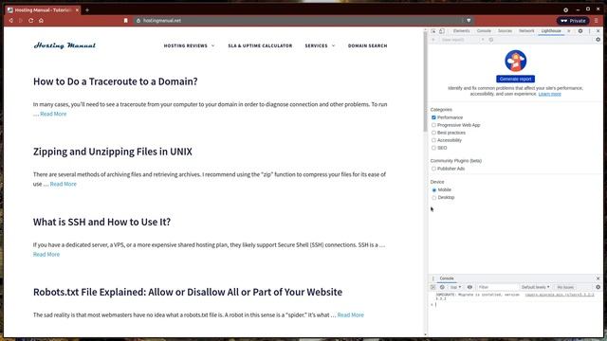Click Read More under the Traceroute article
607x341 pixels.
tap(53, 114)
